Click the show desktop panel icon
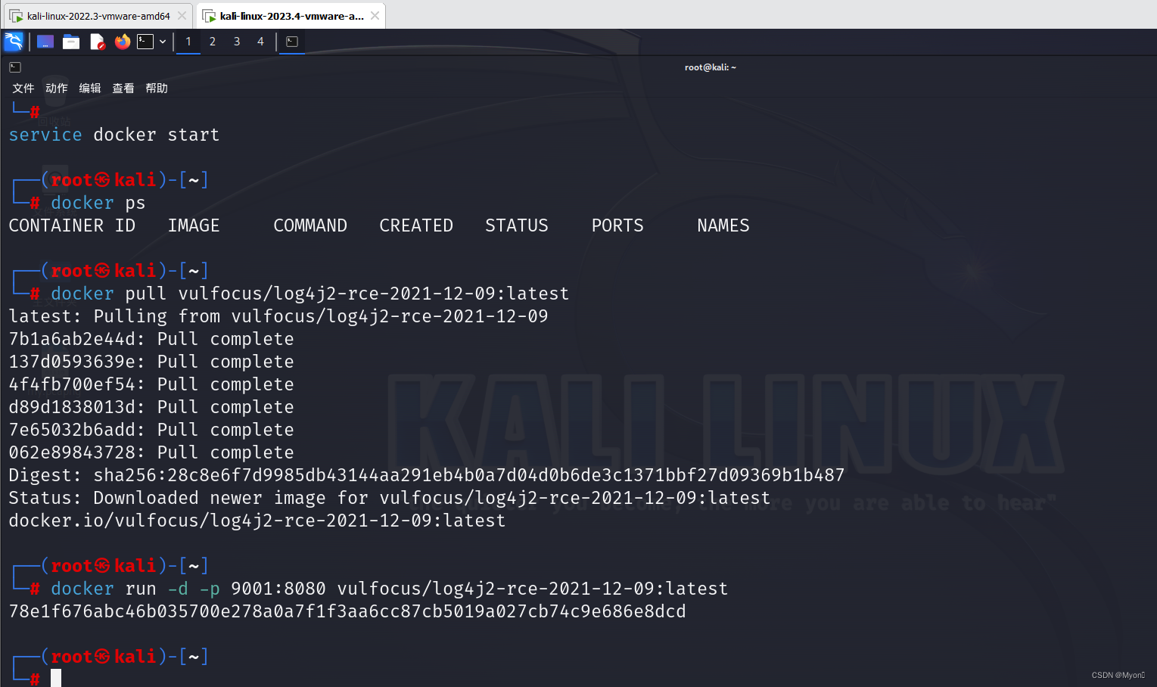Screen dimensions: 1157x687 pyautogui.click(x=45, y=42)
